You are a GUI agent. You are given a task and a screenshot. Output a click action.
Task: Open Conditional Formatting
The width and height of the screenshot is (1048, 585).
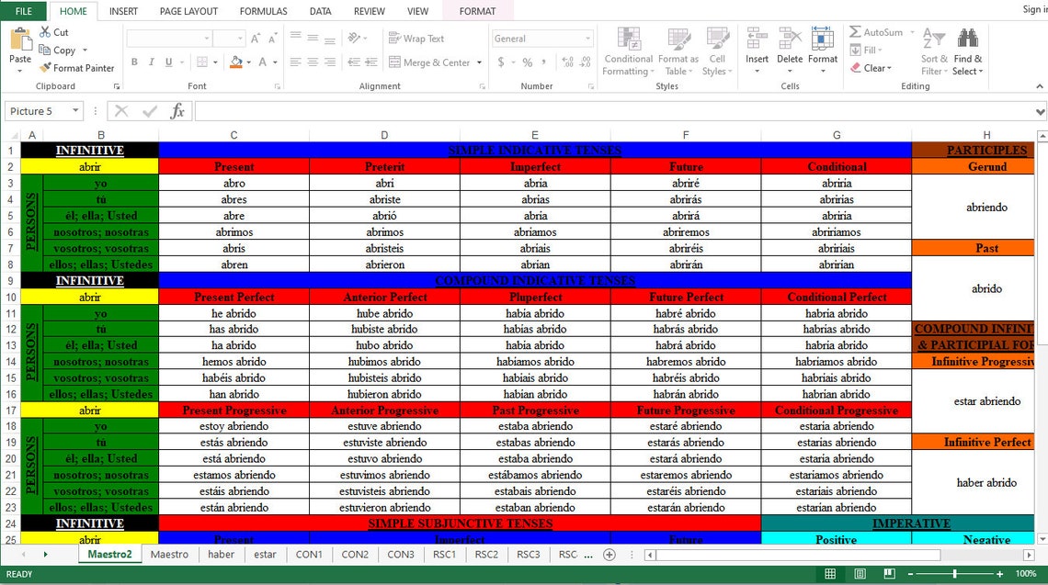pyautogui.click(x=628, y=51)
